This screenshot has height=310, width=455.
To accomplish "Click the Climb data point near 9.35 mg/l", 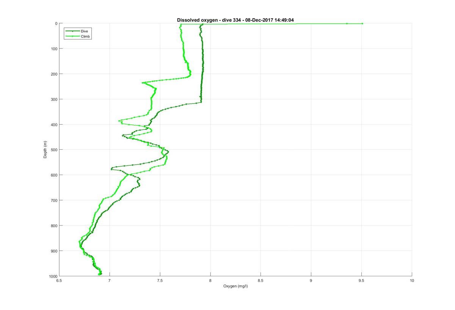I will (347, 23).
